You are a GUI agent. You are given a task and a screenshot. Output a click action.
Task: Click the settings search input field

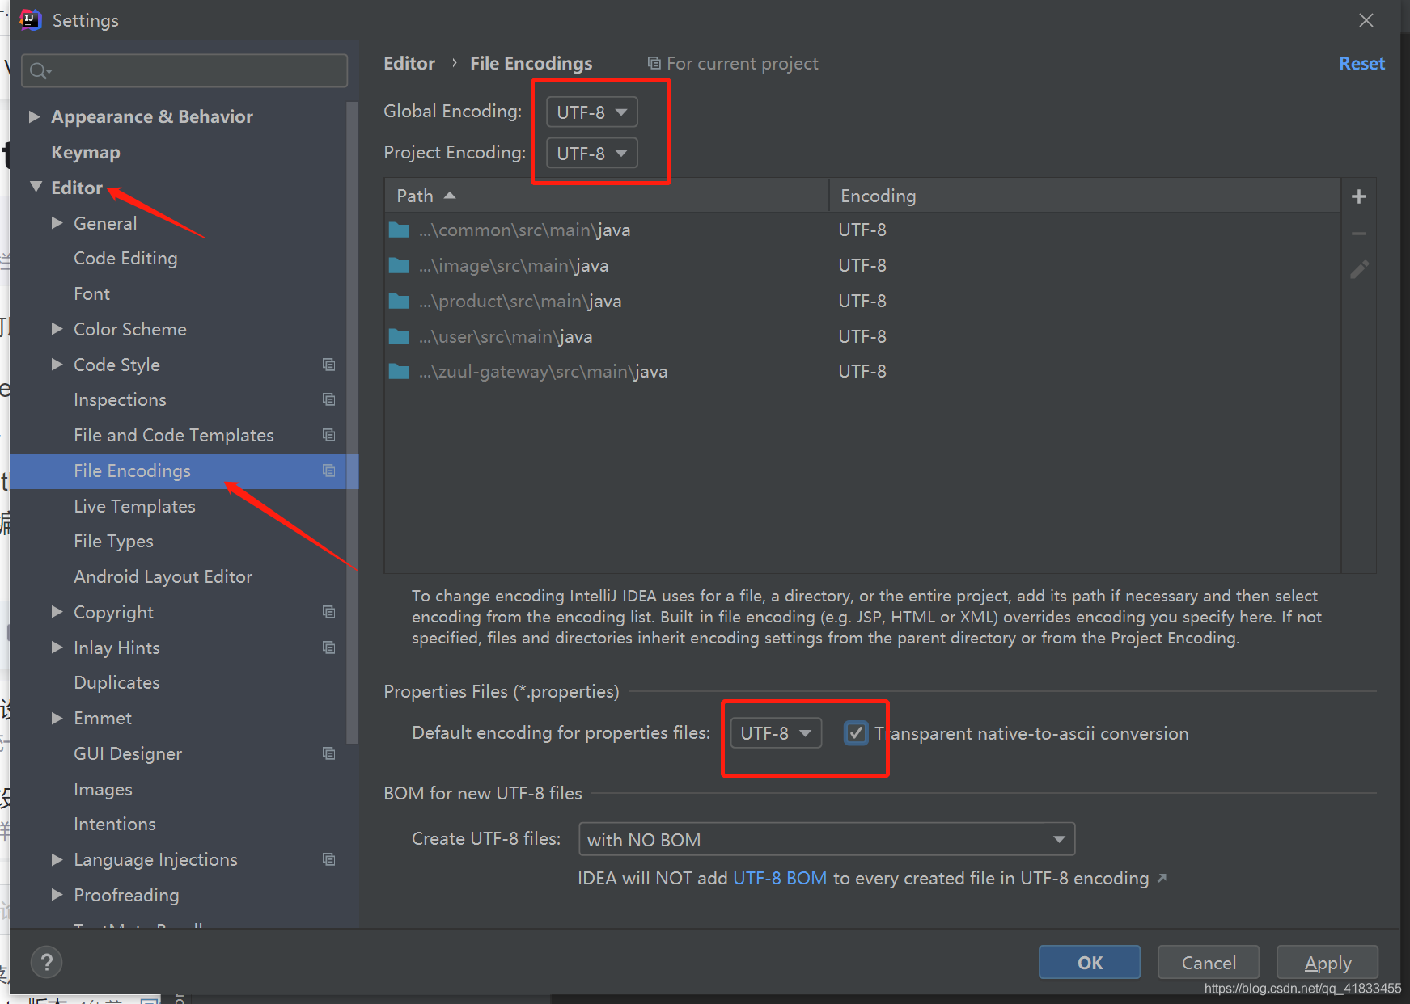pos(184,71)
